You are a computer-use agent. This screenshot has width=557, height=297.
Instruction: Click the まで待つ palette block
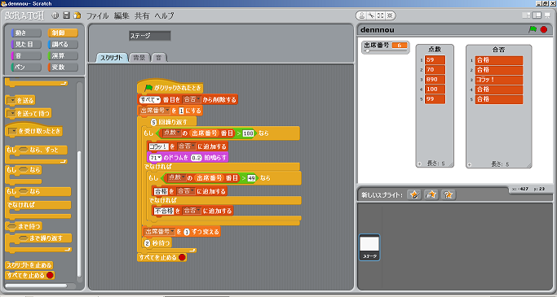(24, 226)
